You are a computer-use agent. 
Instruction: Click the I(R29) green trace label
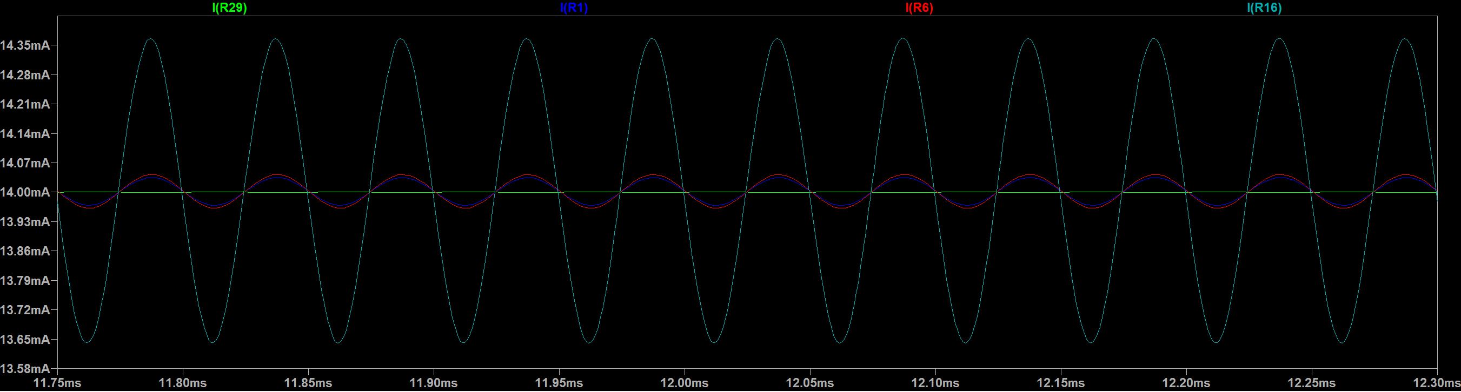tap(229, 8)
